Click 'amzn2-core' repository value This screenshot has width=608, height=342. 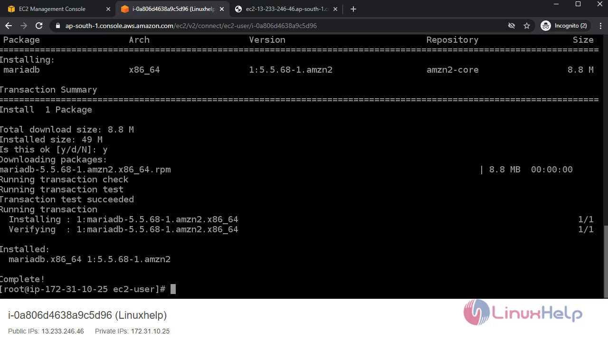tap(453, 70)
